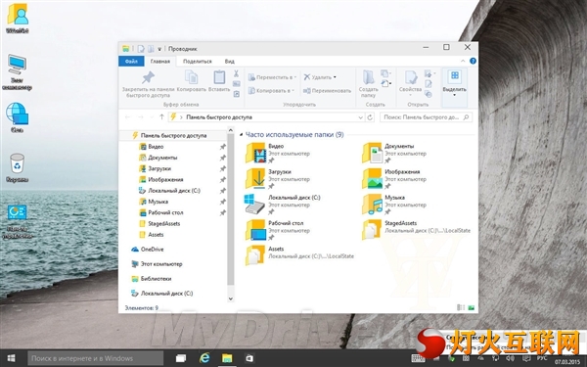Click the address bar path Панель быстрого доступа
The height and width of the screenshot is (367, 587).
coord(219,117)
